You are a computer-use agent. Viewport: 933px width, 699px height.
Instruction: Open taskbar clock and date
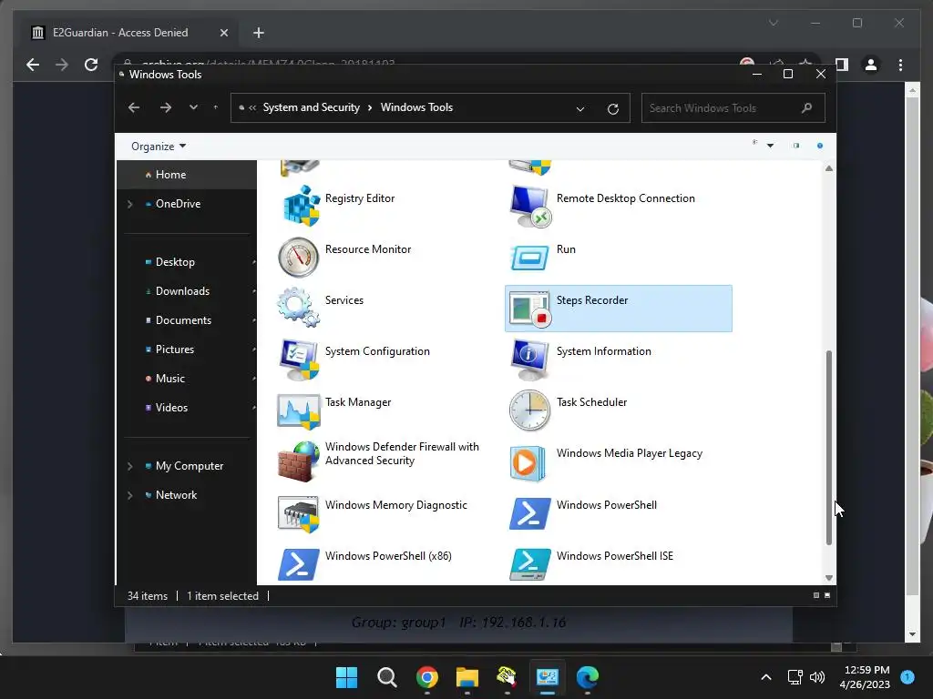(x=866, y=677)
